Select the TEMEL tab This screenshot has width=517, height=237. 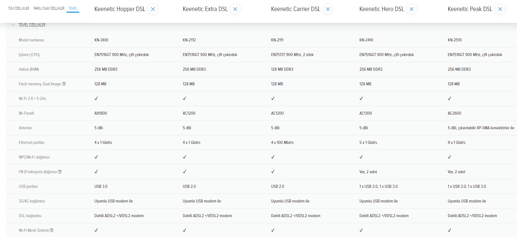pyautogui.click(x=73, y=8)
